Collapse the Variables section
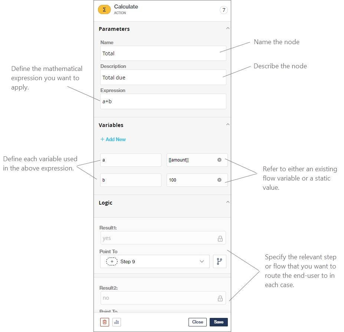344x332 pixels. click(x=228, y=125)
